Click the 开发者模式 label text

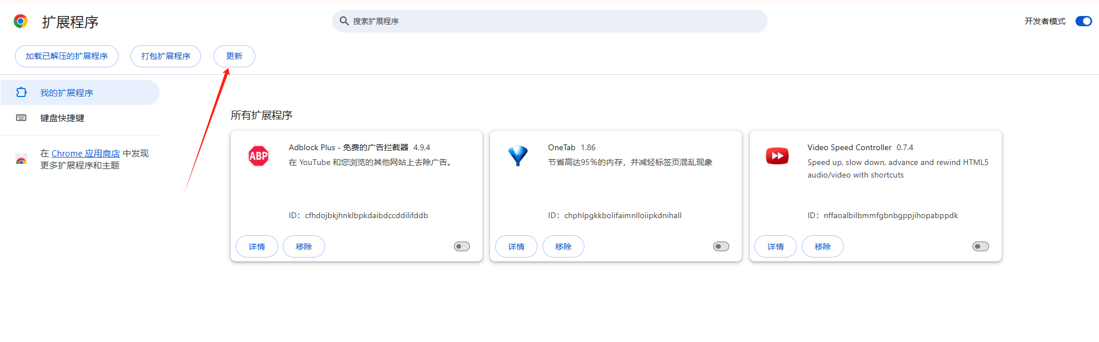click(1045, 21)
